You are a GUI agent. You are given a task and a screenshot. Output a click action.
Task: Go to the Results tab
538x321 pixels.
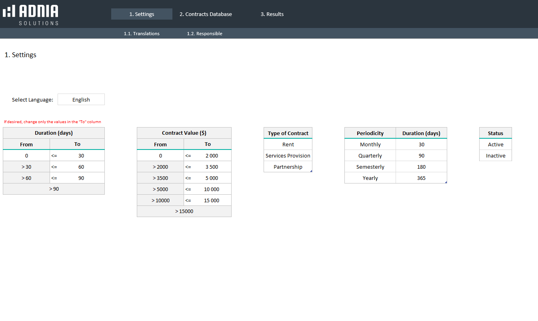272,14
